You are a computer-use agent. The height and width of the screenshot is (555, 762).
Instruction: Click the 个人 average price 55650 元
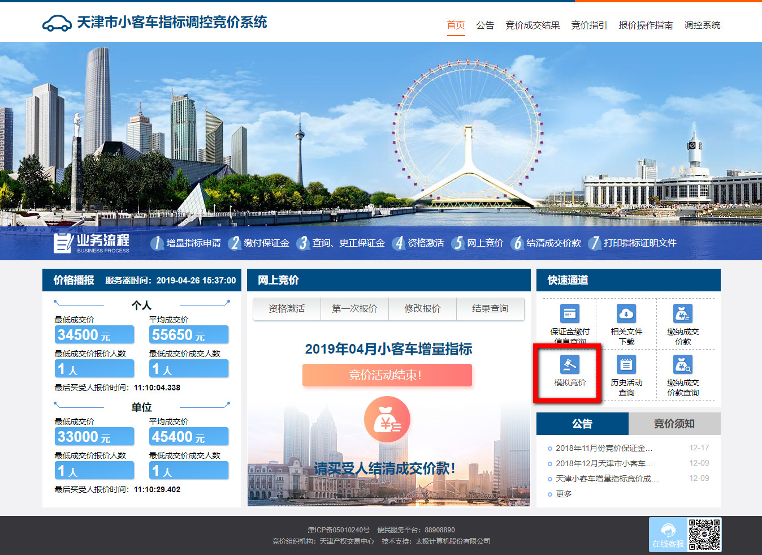(189, 335)
